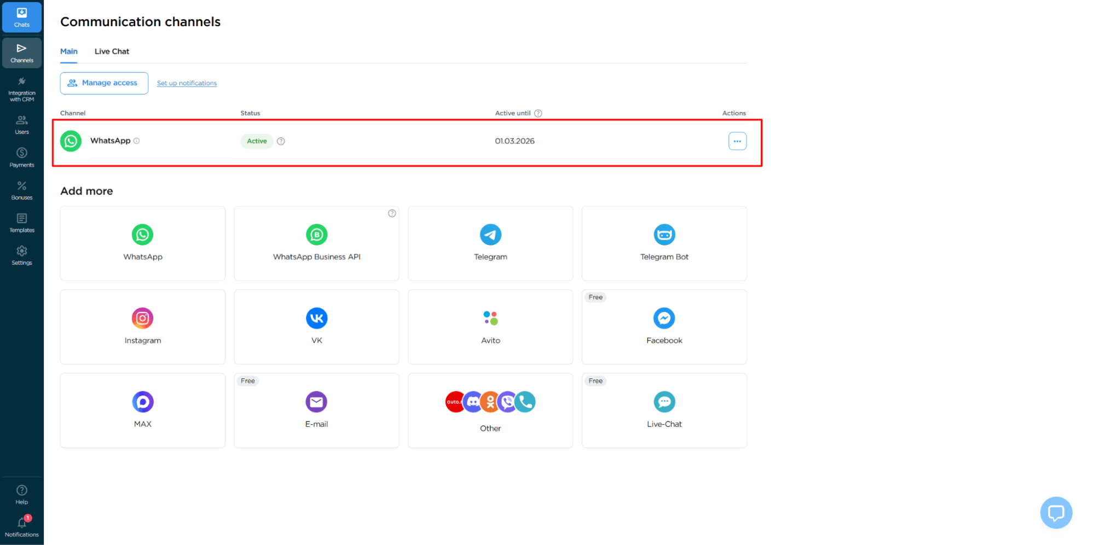Open the support chat bubble widget
The image size is (1094, 545).
[x=1056, y=512]
